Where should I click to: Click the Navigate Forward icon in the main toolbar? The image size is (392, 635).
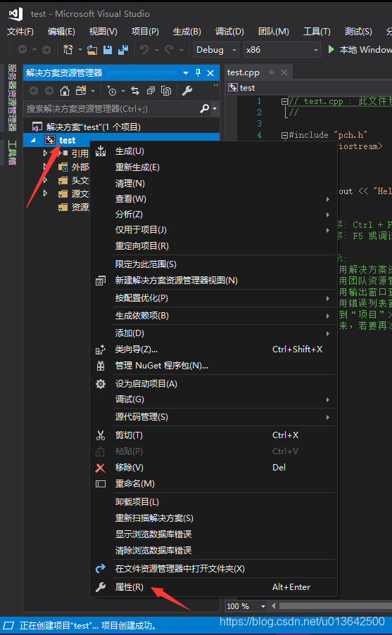(x=46, y=50)
